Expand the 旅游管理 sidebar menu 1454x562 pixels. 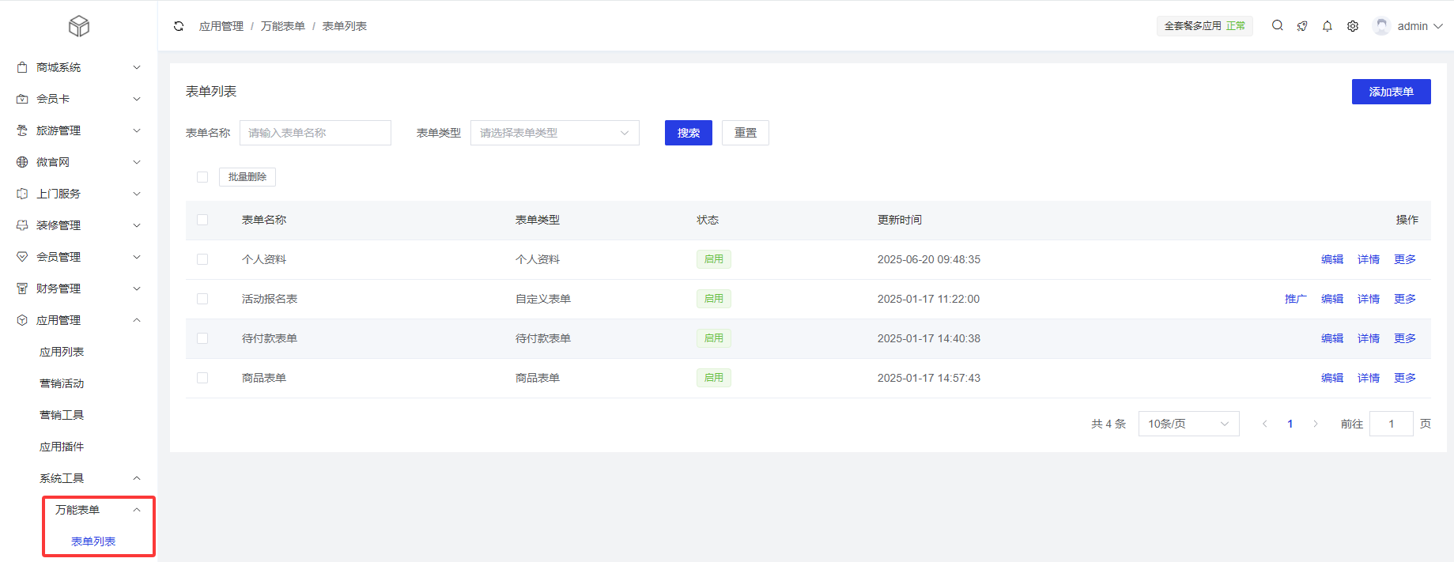79,130
